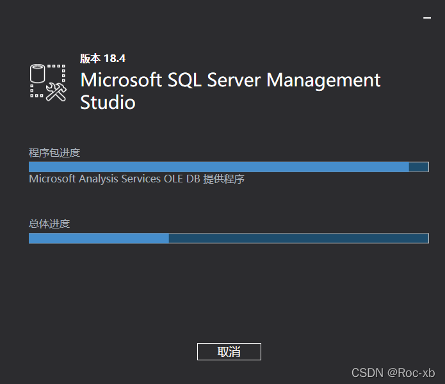Viewport: 445px width, 384px height.
Task: Minimize the installer window
Action: pyautogui.click(x=427, y=19)
